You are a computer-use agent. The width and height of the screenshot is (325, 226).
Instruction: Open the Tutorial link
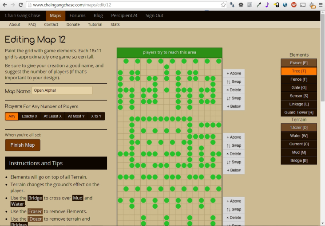point(95,24)
